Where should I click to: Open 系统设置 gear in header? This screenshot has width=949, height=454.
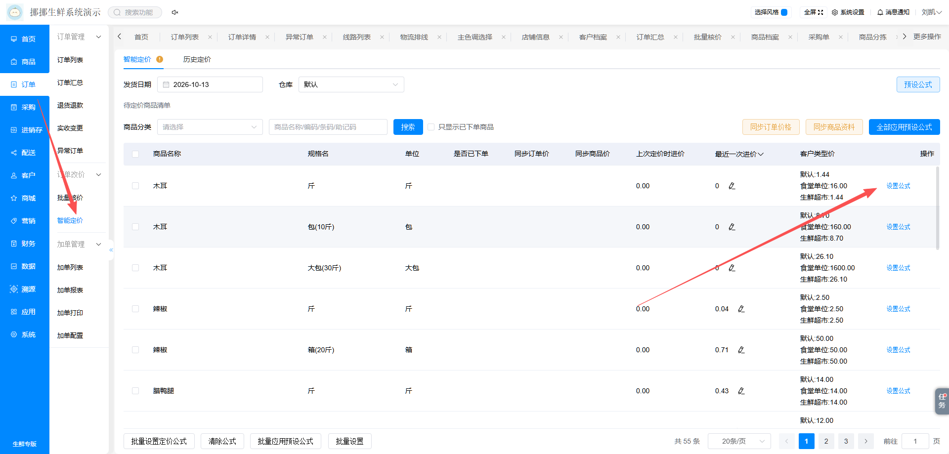[848, 12]
